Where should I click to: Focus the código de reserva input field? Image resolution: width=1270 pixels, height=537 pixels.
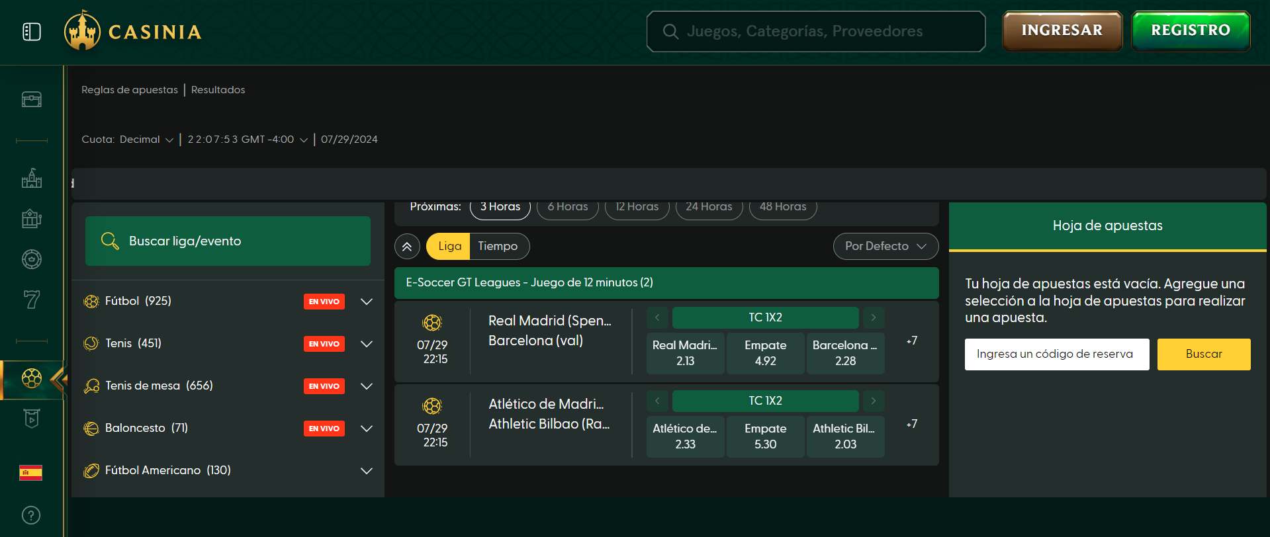pos(1057,354)
